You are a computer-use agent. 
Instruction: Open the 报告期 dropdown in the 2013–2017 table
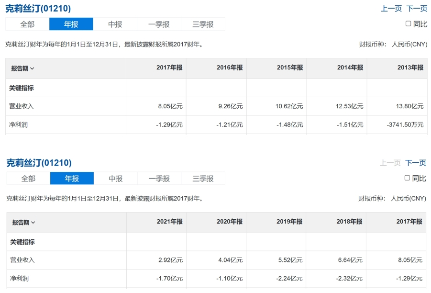coord(23,68)
